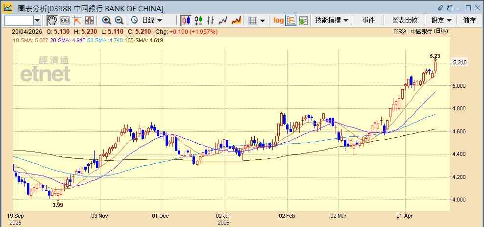Click the 4.600 price axis label

pyautogui.click(x=459, y=131)
